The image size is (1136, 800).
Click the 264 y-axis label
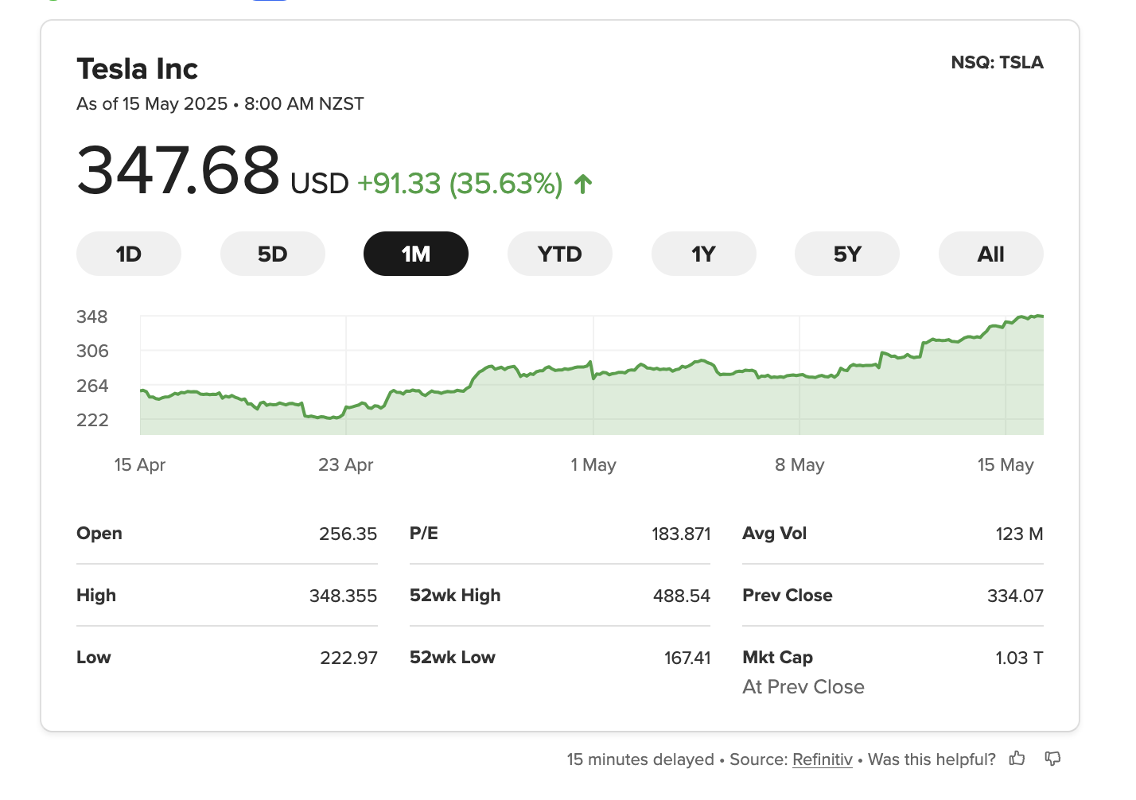point(92,386)
